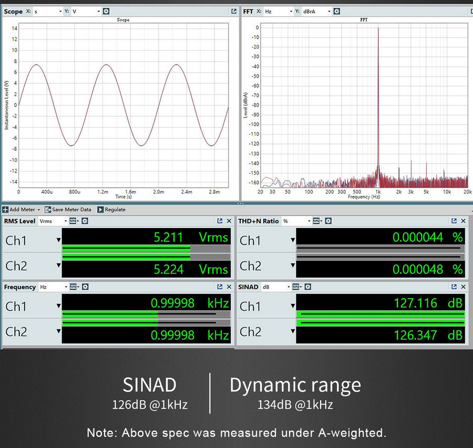The height and width of the screenshot is (448, 473).
Task: Click the 126.347 dB SINAD reading
Action: click(428, 335)
